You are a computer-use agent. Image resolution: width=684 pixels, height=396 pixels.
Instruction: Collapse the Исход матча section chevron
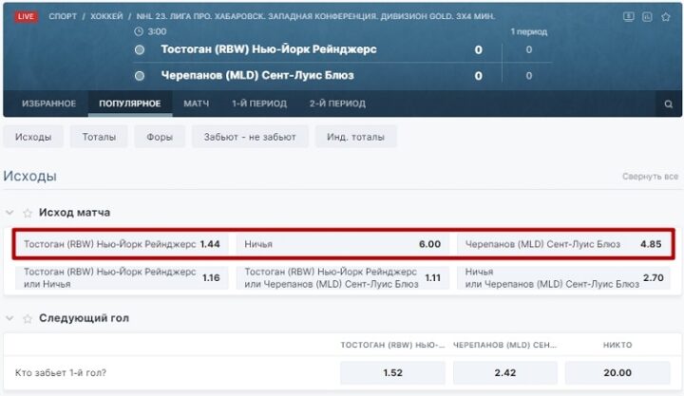point(9,213)
